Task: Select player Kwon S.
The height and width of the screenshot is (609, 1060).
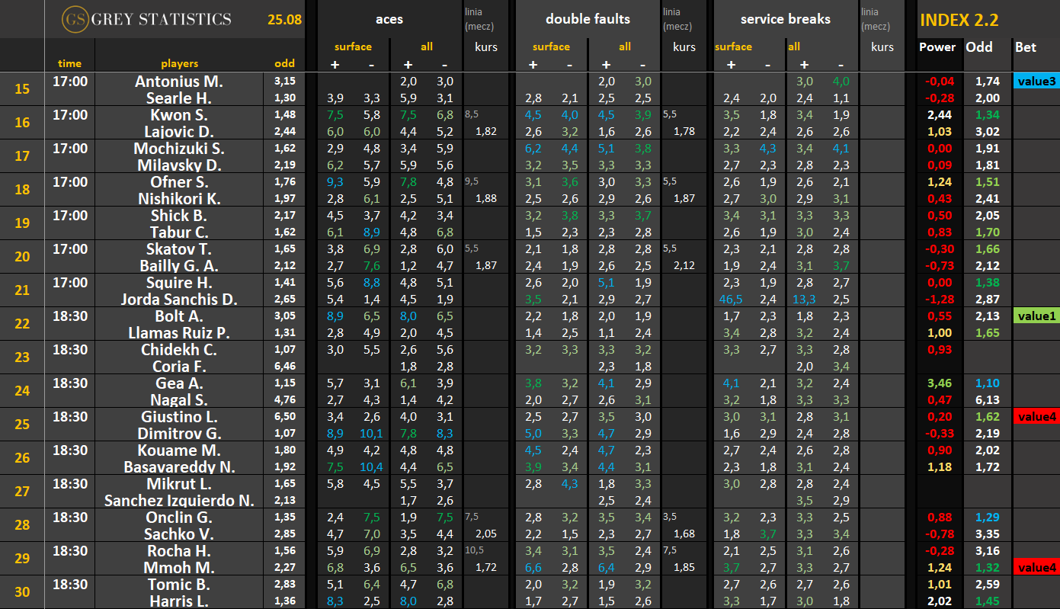Action: click(x=179, y=114)
